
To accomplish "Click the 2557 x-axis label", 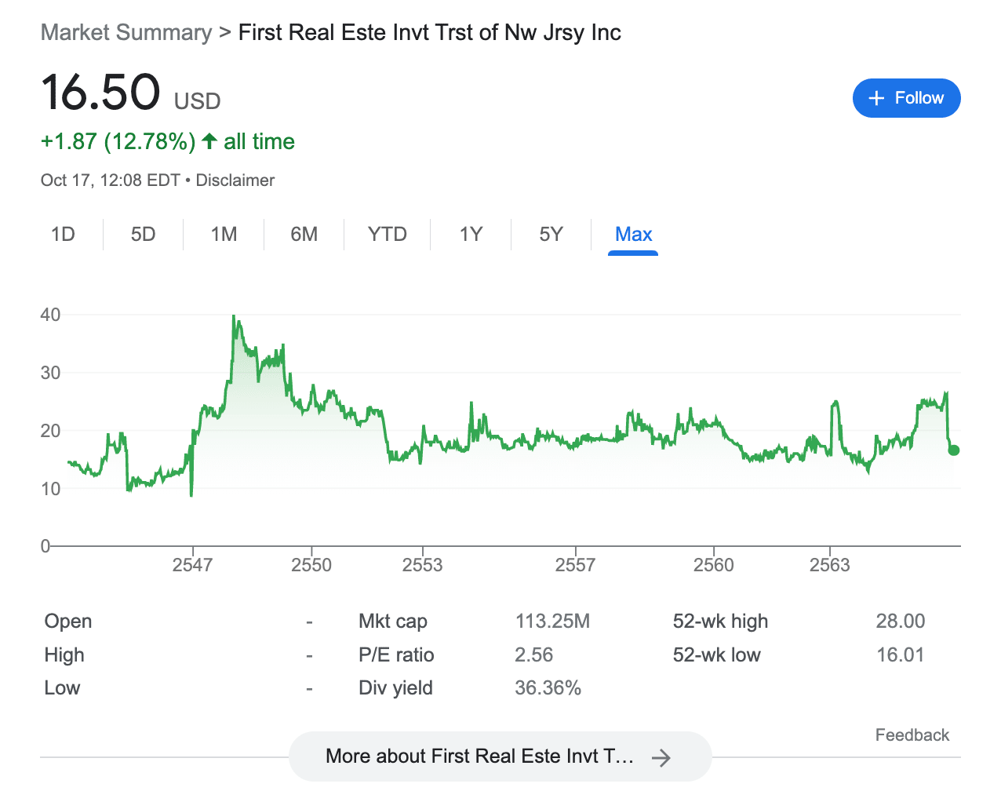I will point(575,565).
